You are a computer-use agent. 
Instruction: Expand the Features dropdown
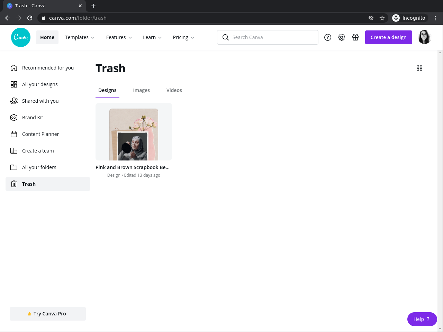tap(119, 37)
